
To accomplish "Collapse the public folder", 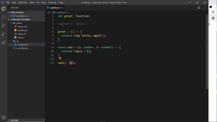I will 11,23.
